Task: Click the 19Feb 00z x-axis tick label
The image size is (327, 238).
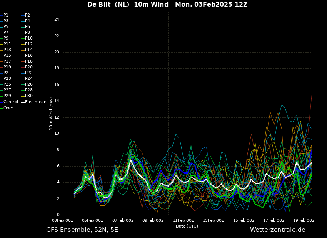Action: 304,220
